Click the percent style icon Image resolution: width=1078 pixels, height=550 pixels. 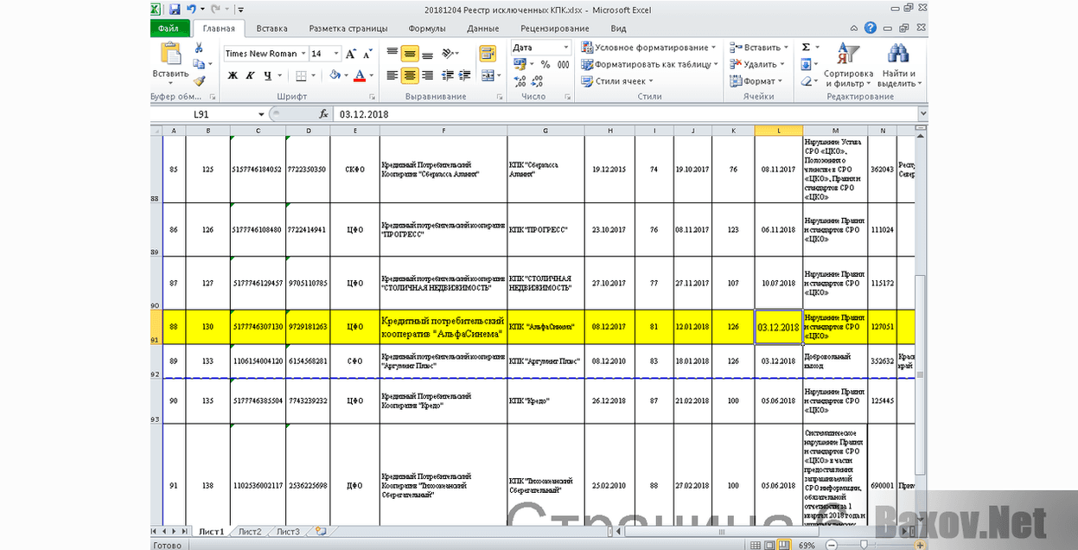(x=545, y=65)
